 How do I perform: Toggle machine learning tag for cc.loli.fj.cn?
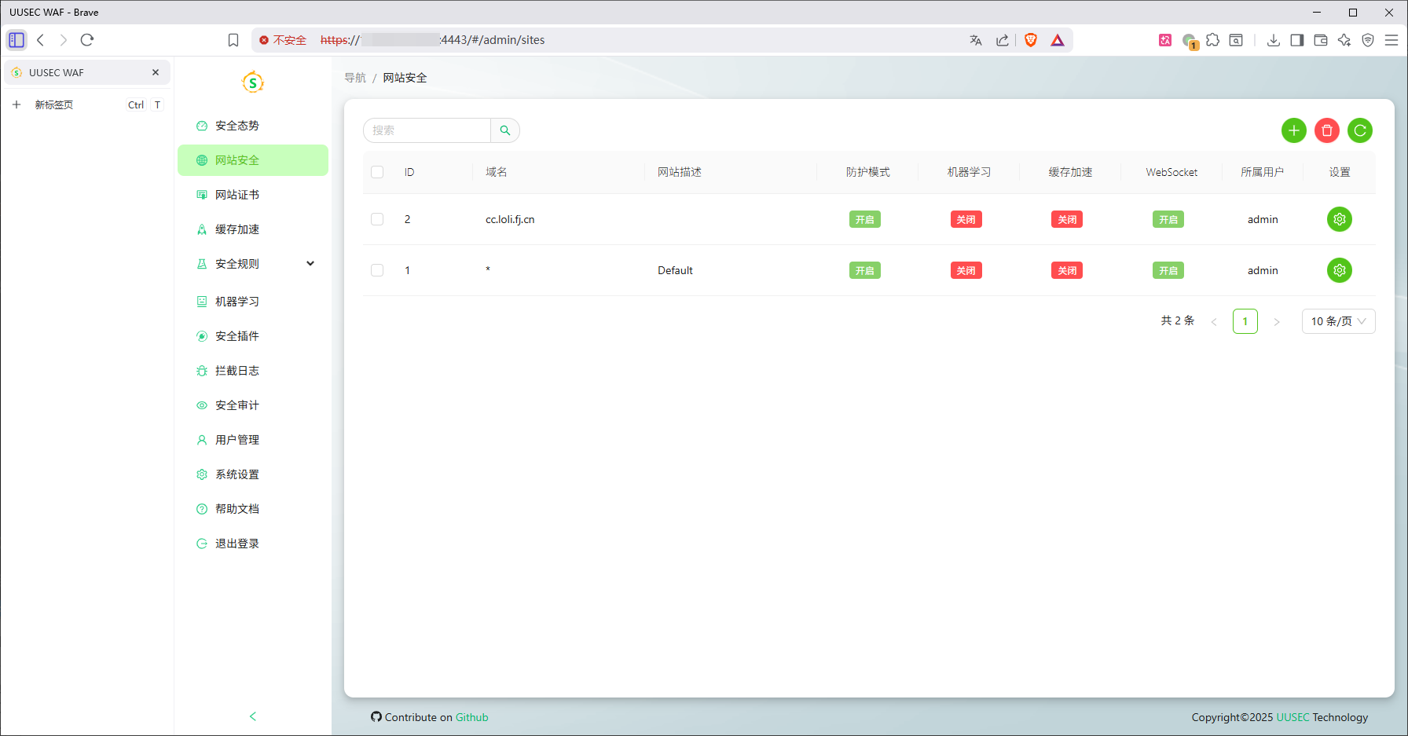tap(966, 219)
